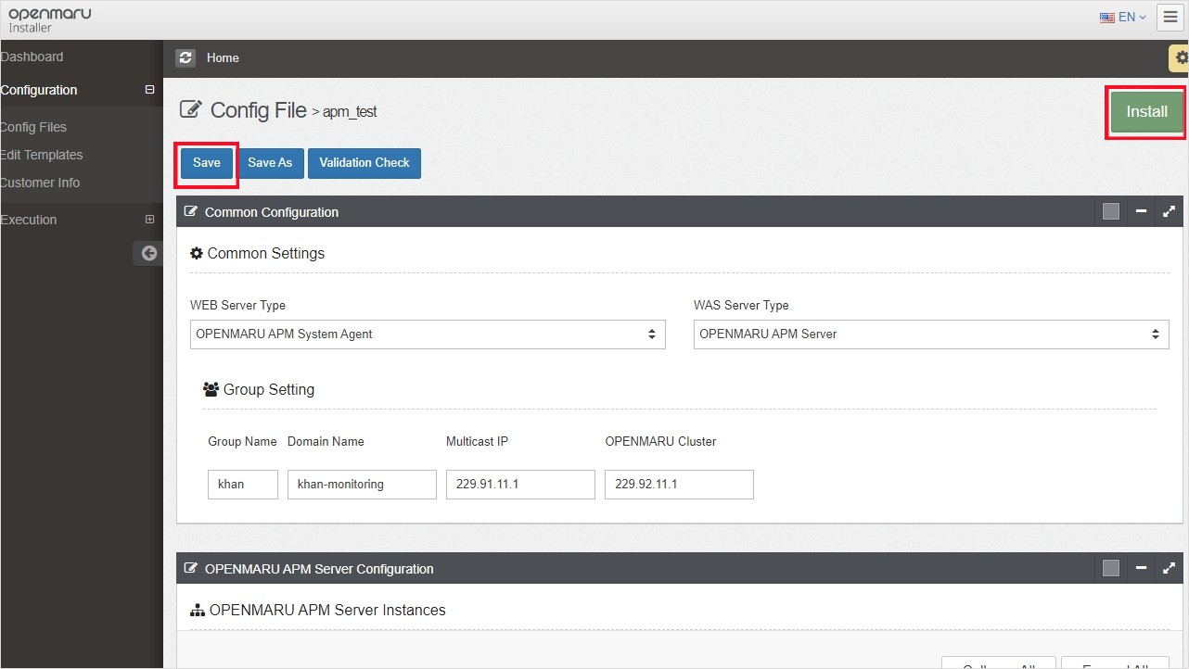Viewport: 1189px width, 669px height.
Task: Click the Save button
Action: click(207, 163)
